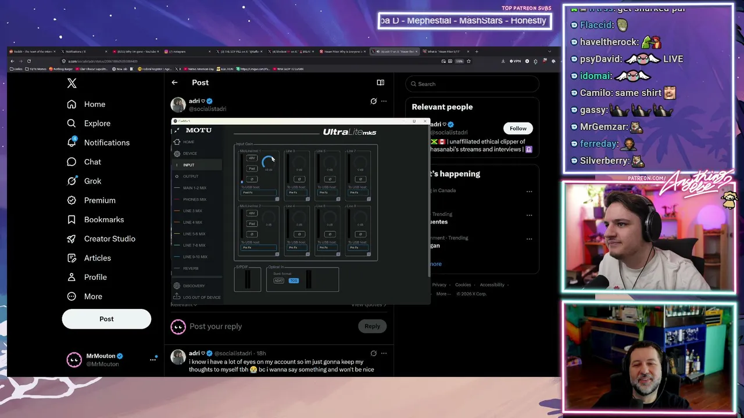Select TOS optical bank format

294,281
